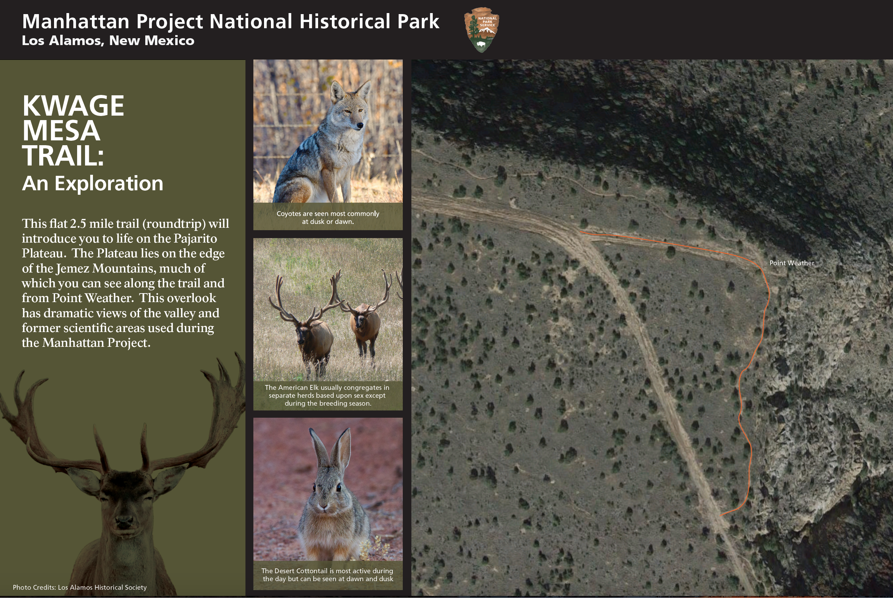Click the American Elk photo
Viewport: 893px width, 598px height.
[328, 310]
